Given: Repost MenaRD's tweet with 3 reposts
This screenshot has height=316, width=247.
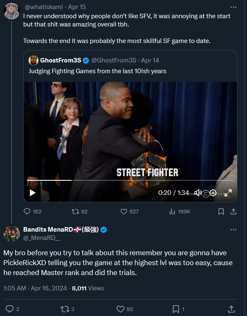Looking at the screenshot, I should (67, 309).
